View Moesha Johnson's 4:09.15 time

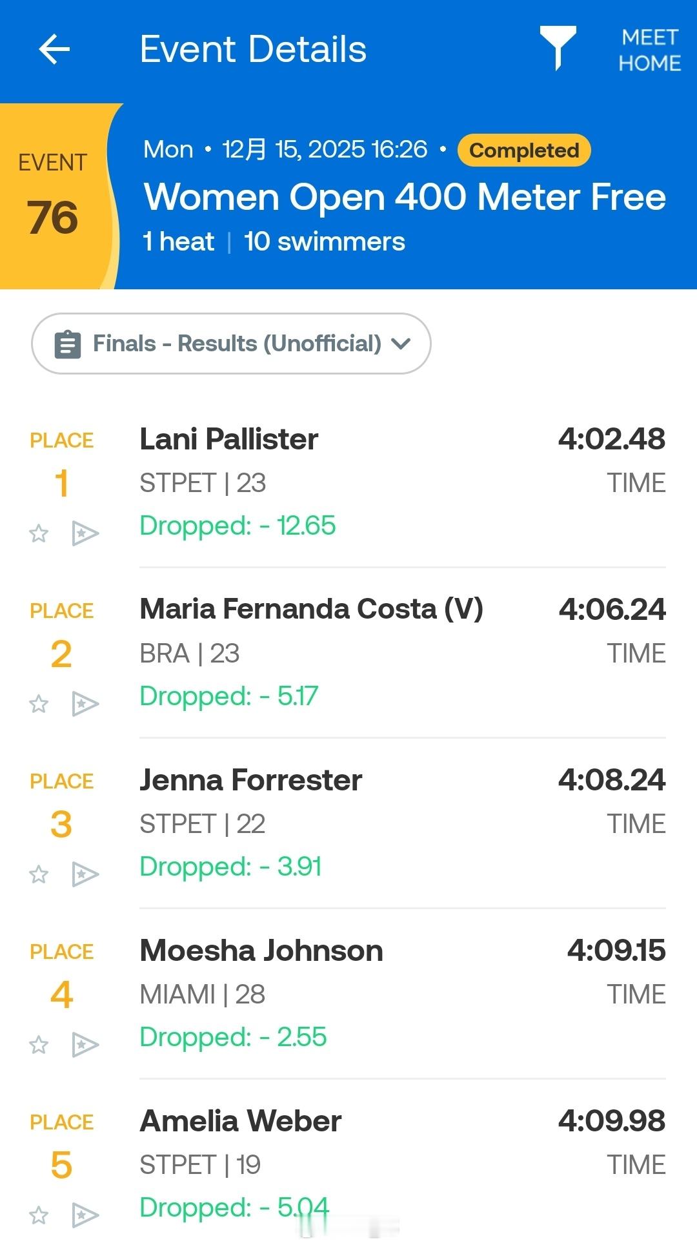tap(616, 951)
